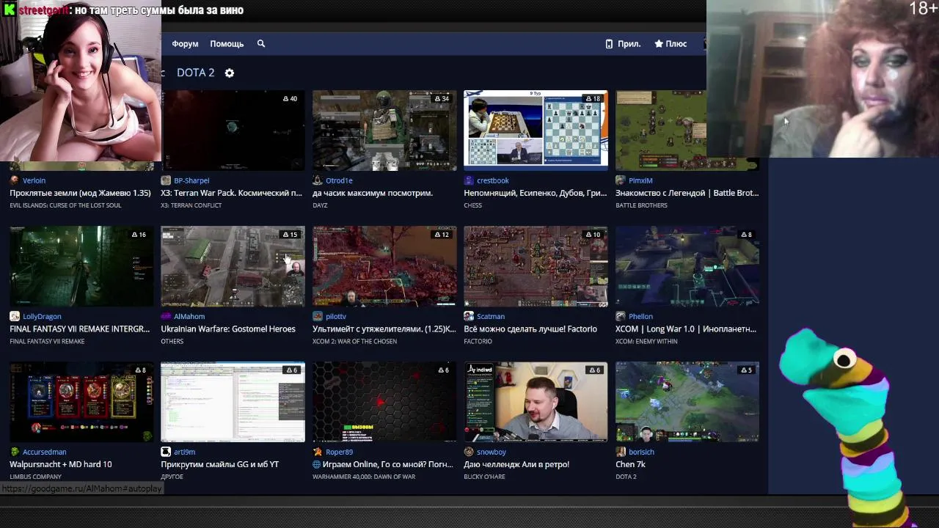Open title Chen 7k

630,464
